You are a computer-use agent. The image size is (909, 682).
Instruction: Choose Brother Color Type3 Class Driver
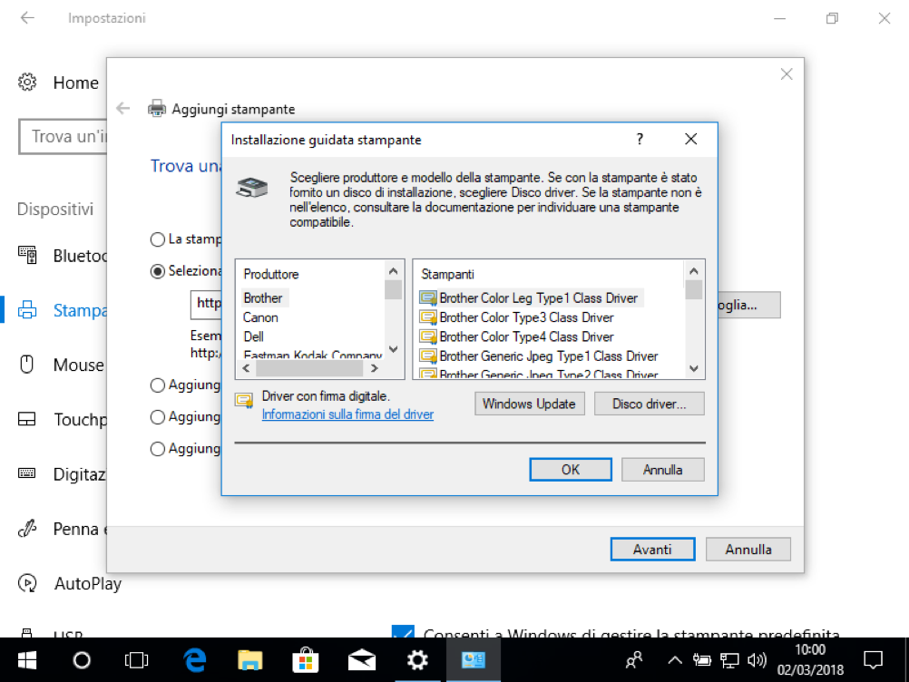[516, 317]
